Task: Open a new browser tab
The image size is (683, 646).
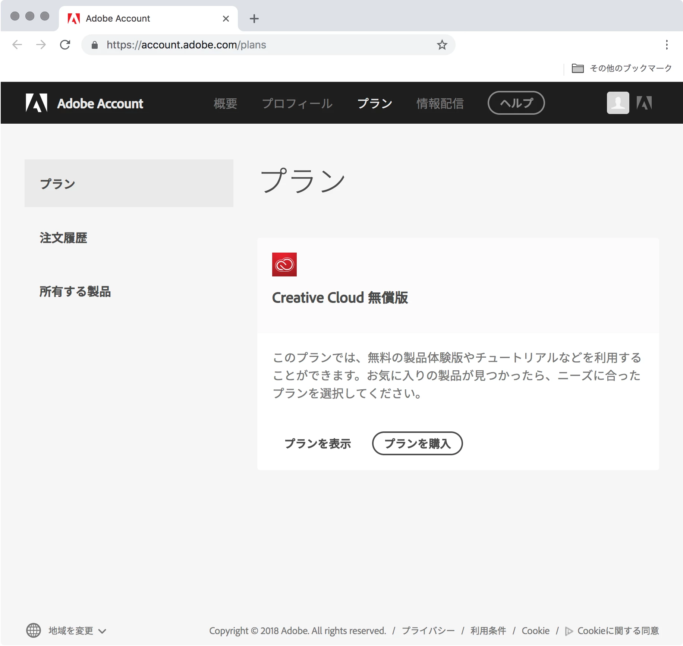Action: [x=254, y=19]
